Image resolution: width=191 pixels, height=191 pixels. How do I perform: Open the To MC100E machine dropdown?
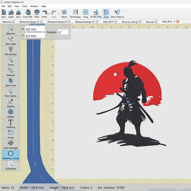(x=102, y=17)
